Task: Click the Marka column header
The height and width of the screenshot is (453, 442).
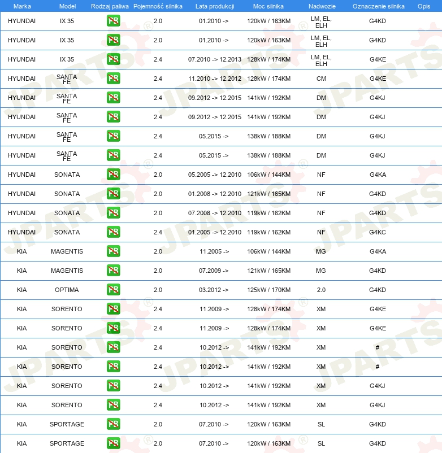Action: pos(22,6)
